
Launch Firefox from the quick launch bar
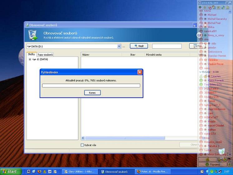[x=39, y=172]
